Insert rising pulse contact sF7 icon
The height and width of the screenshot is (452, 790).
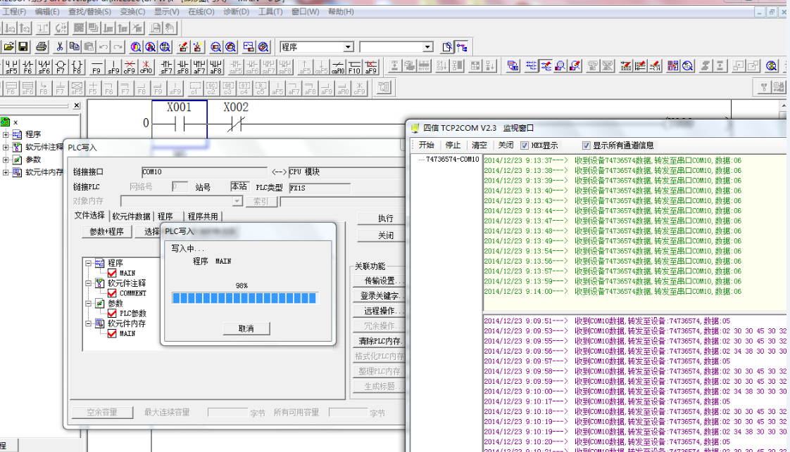click(x=166, y=66)
